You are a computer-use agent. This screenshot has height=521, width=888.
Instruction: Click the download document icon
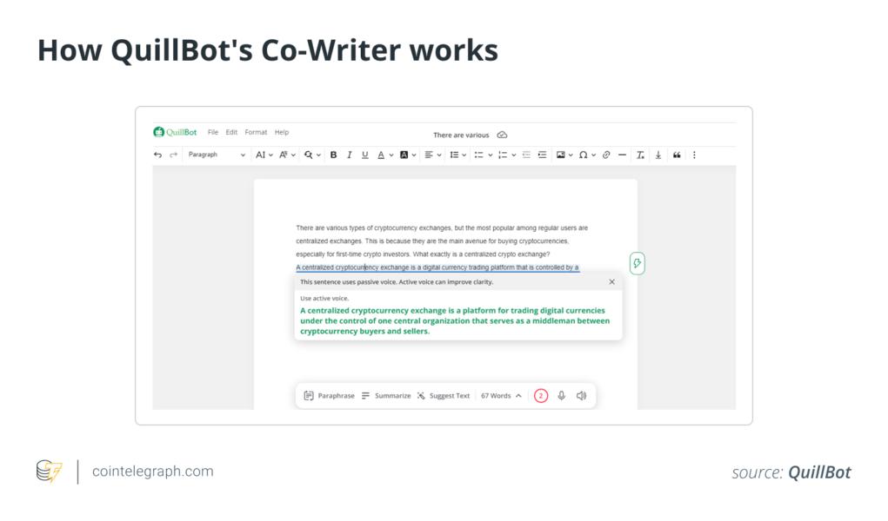pyautogui.click(x=658, y=155)
